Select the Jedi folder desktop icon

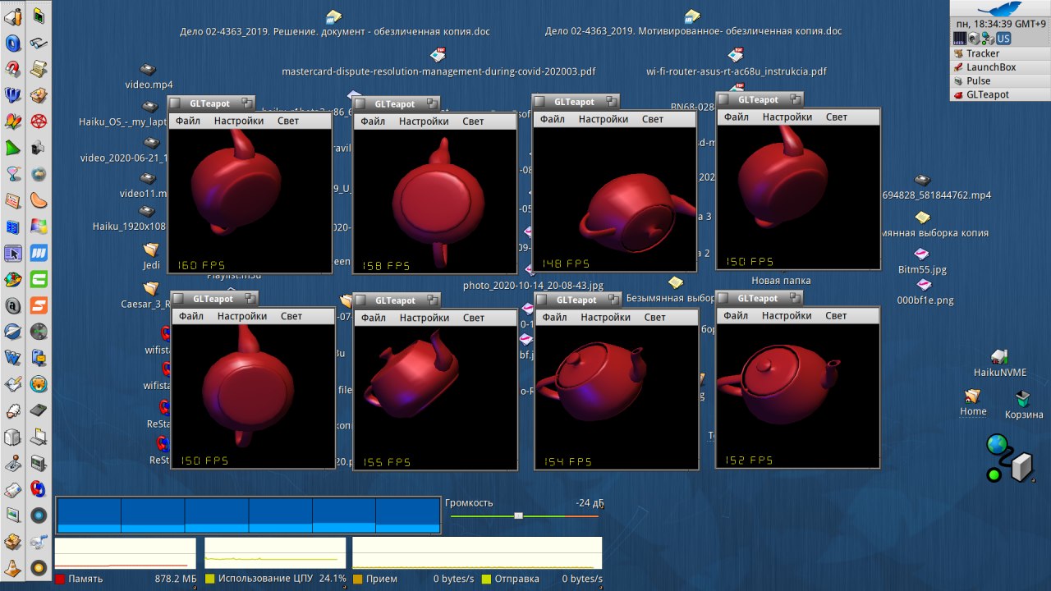150,249
